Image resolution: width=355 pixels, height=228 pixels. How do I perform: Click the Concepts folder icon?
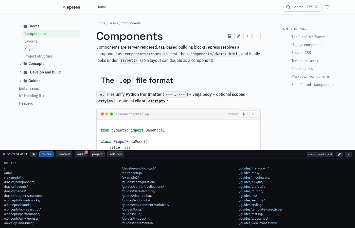click(x=25, y=64)
